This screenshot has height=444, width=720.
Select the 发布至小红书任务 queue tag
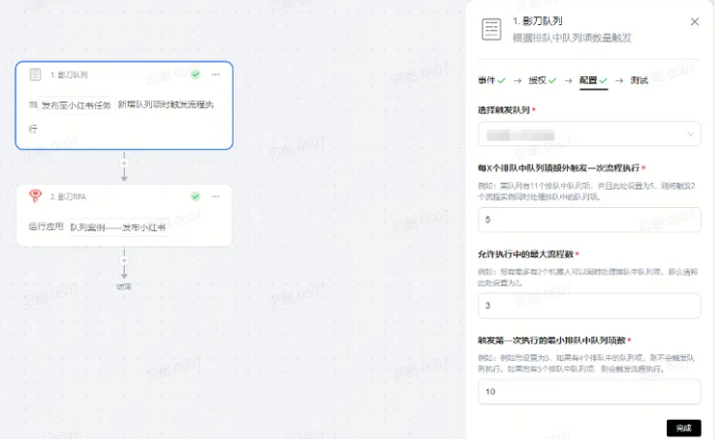point(77,105)
